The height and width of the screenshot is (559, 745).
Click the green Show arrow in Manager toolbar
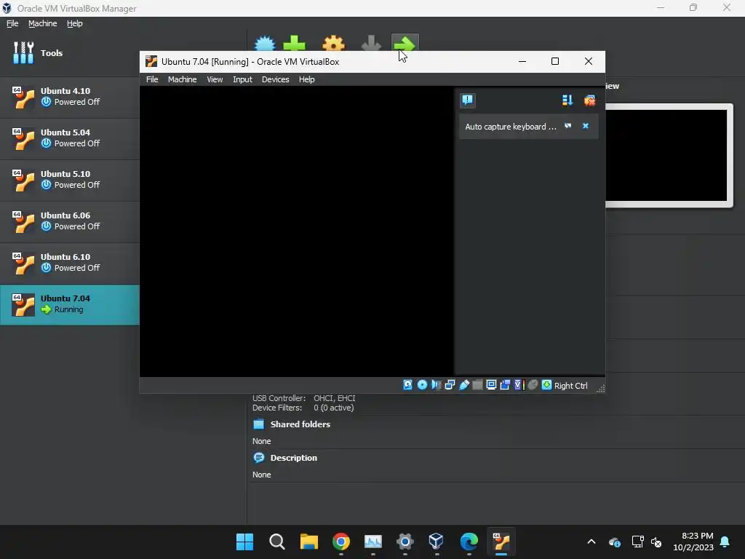click(405, 43)
